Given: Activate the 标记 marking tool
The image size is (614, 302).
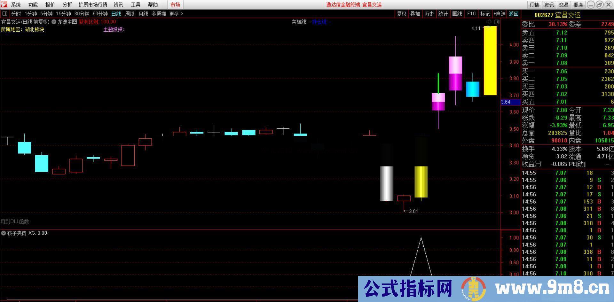Looking at the screenshot, I should tap(485, 14).
